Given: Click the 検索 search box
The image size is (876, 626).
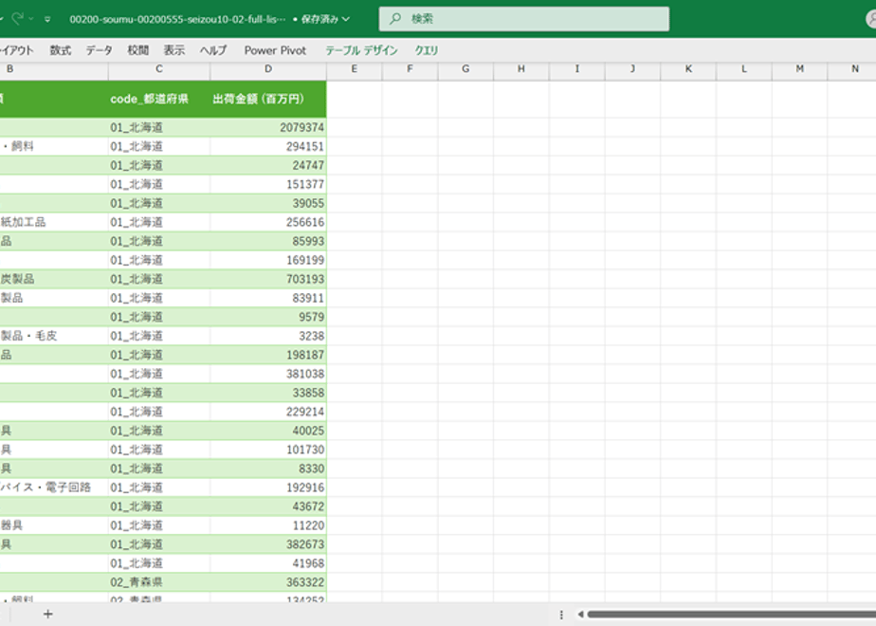Looking at the screenshot, I should 524,19.
